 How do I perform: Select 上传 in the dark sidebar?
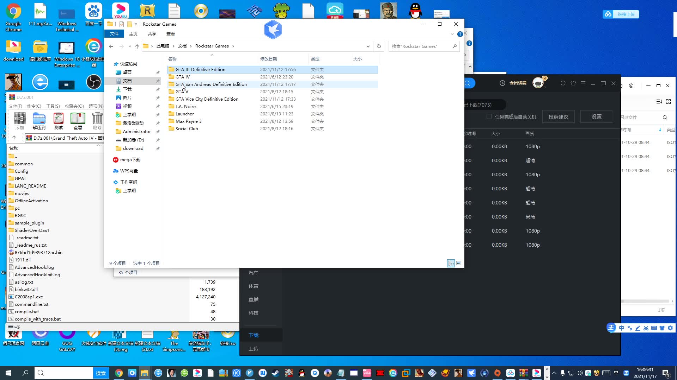(254, 349)
